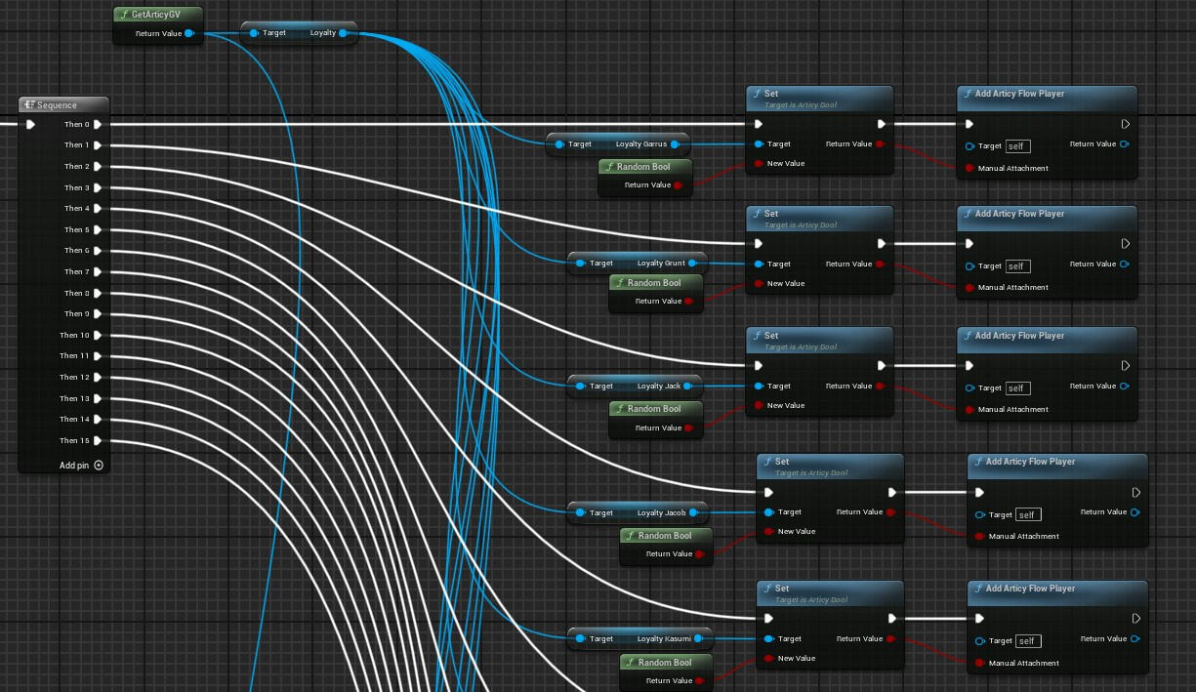Click the Sequence node's Add pin plus icon

pos(98,466)
